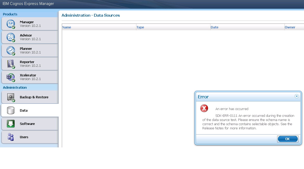
Task: Open the Users administration label
Action: [24, 137]
